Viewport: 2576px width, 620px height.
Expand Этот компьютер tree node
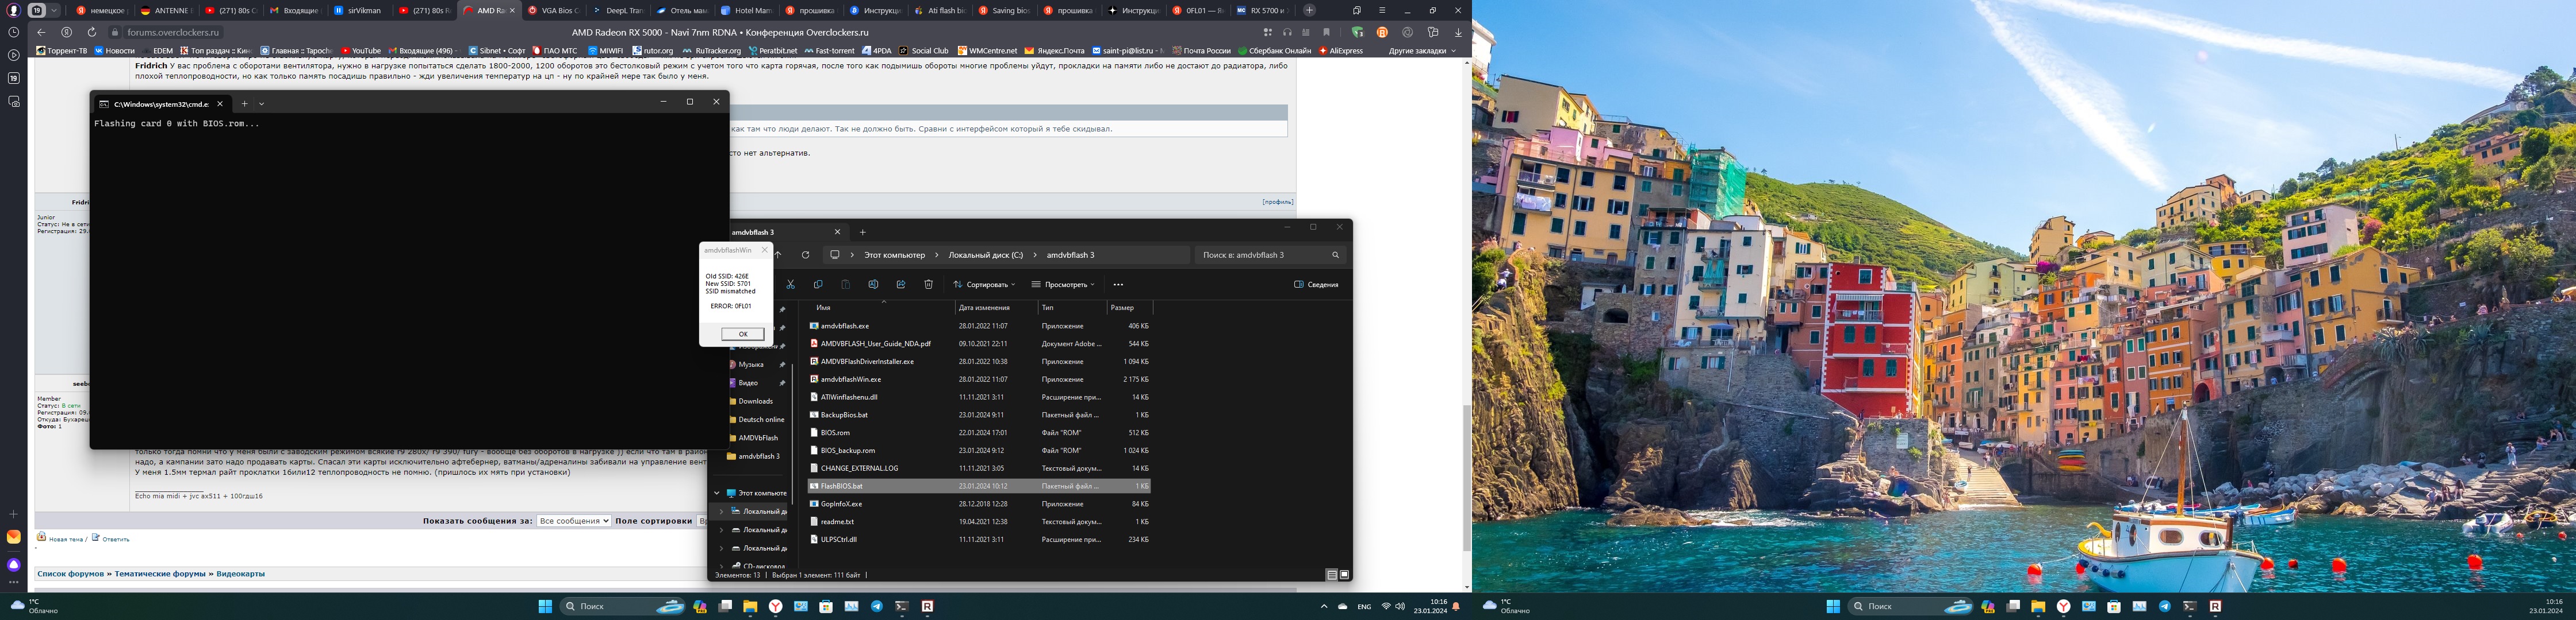tap(717, 493)
